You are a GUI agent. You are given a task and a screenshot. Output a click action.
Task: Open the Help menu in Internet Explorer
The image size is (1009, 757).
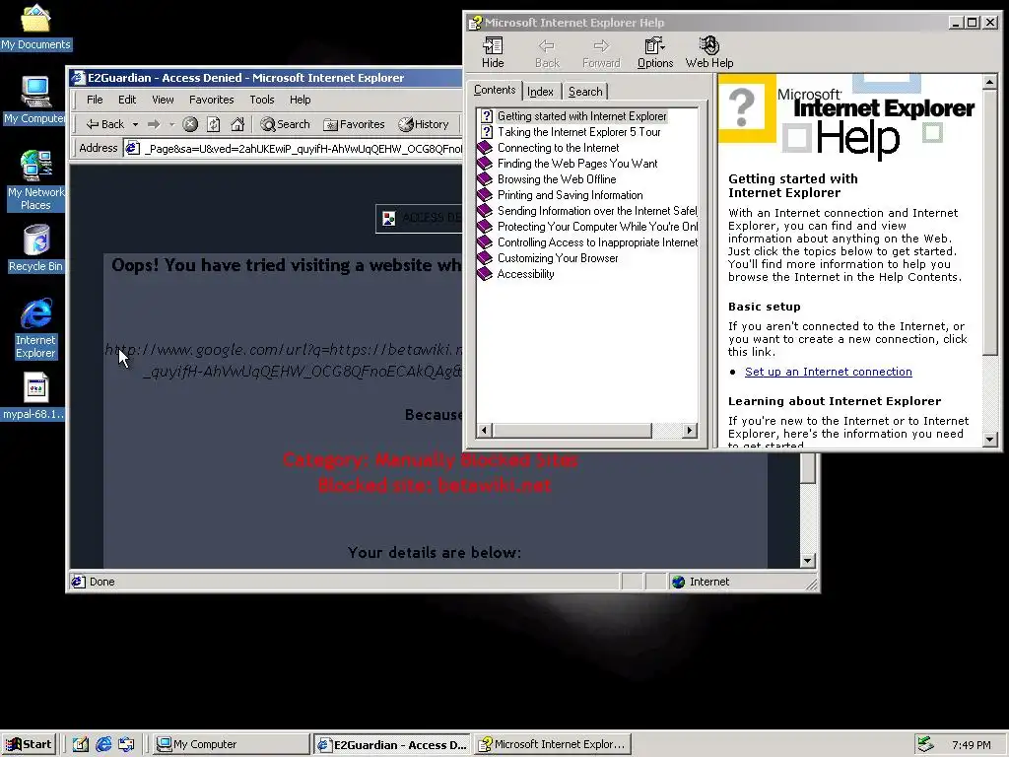tap(300, 100)
